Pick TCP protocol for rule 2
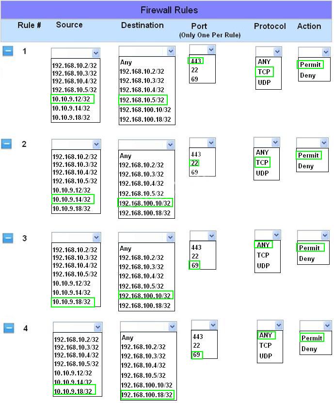Image resolution: width=334 pixels, height=403 pixels. click(x=263, y=162)
